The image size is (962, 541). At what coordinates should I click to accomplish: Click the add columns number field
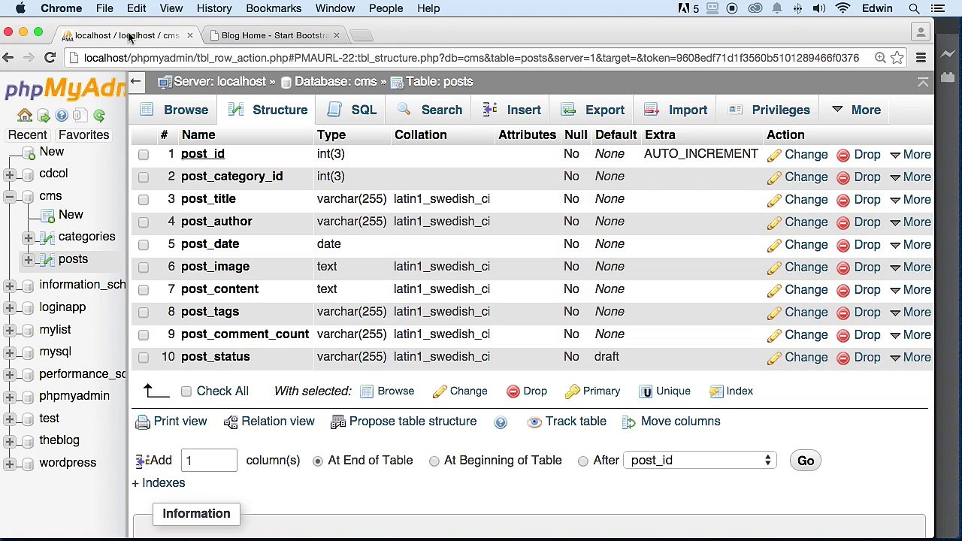click(x=209, y=461)
